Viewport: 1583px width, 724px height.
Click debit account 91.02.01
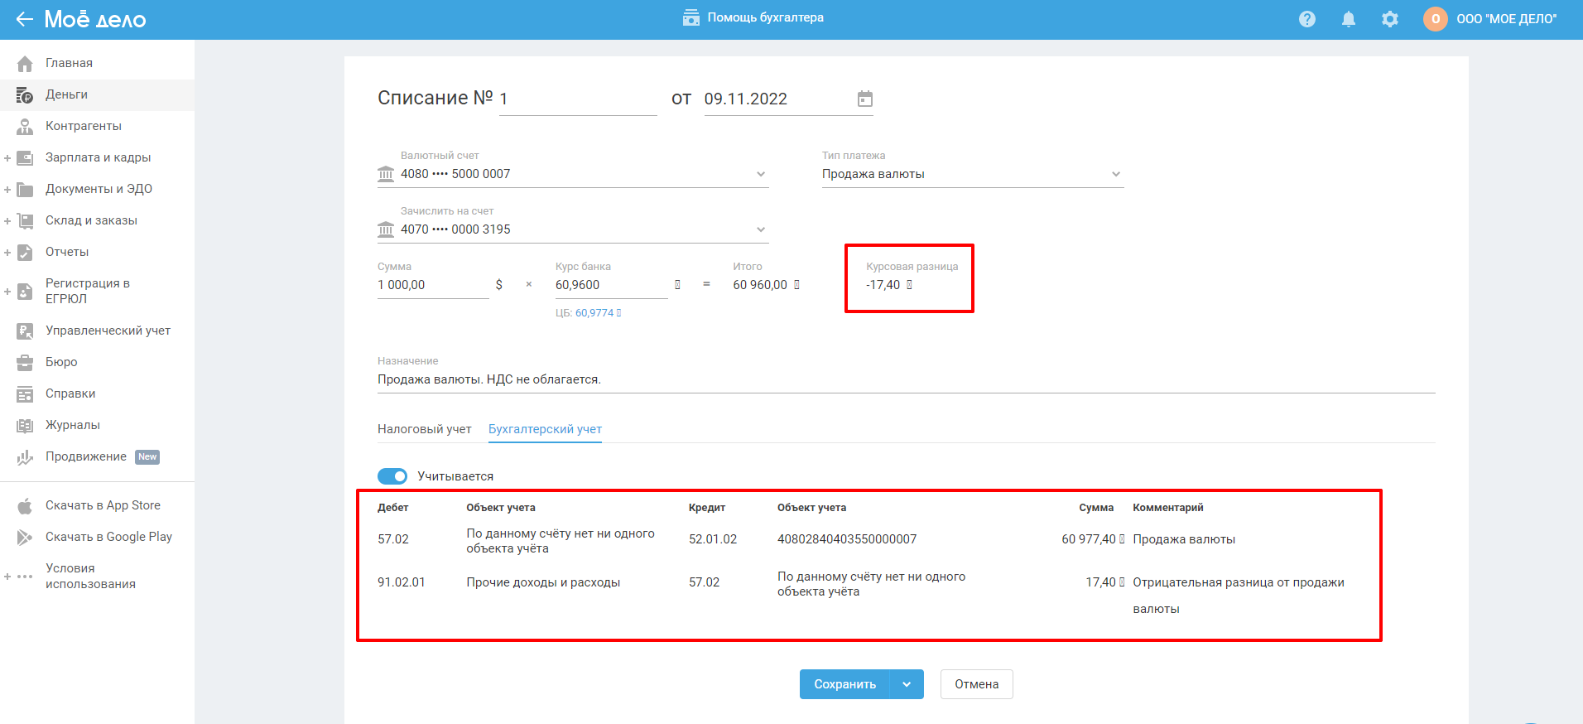tap(402, 582)
